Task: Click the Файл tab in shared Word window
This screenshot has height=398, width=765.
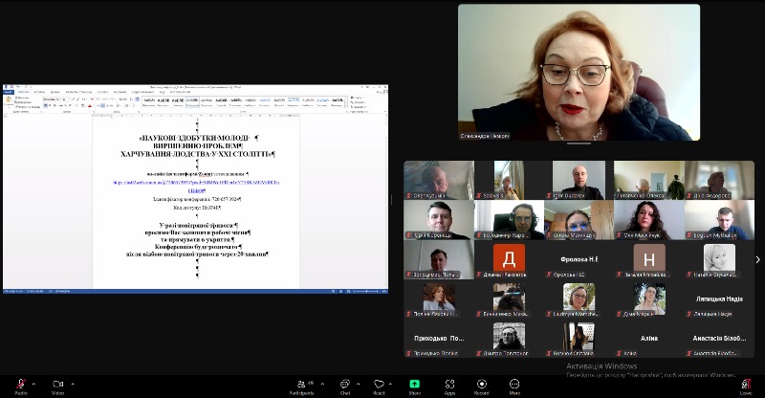Action: pyautogui.click(x=10, y=92)
